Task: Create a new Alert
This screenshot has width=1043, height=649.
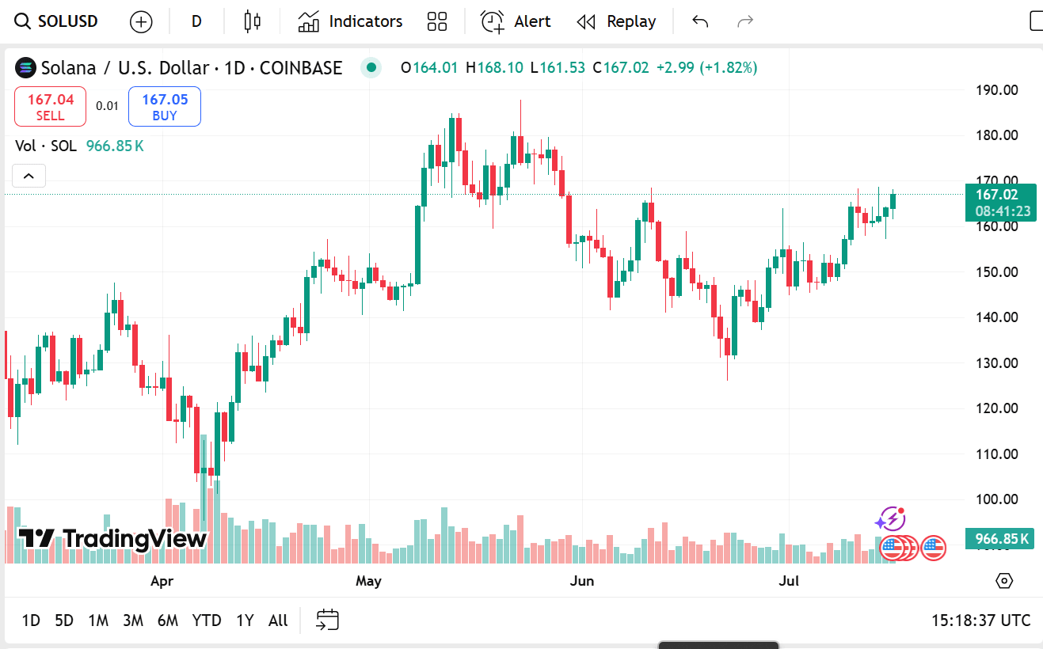Action: click(x=516, y=21)
